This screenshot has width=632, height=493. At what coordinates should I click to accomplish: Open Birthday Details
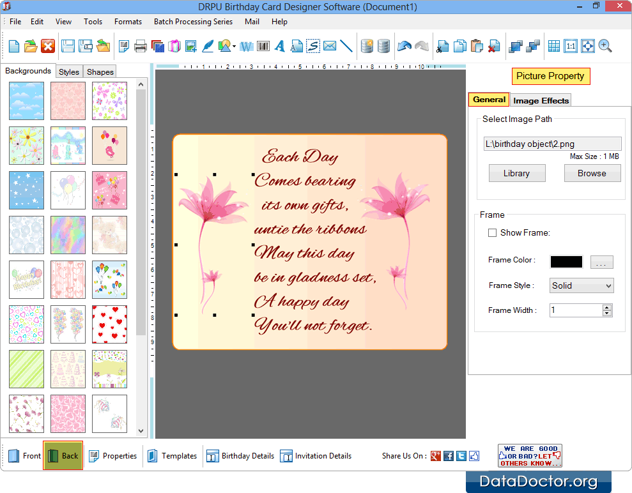[x=240, y=456]
